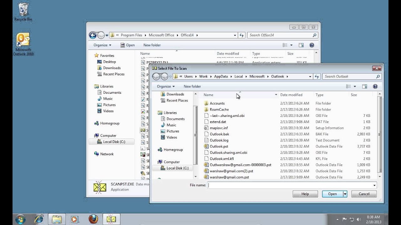Click Users breadcrumb in dialog path
Screen dimensions: 401x225
click(188, 76)
